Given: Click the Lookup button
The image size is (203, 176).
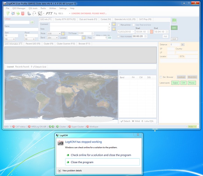Looking at the screenshot, I should coord(181,77).
